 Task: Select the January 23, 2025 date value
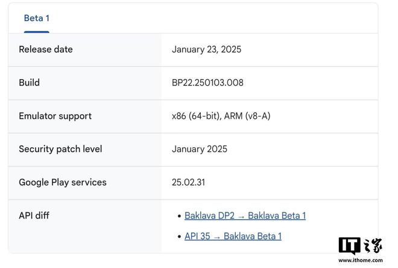[206, 49]
